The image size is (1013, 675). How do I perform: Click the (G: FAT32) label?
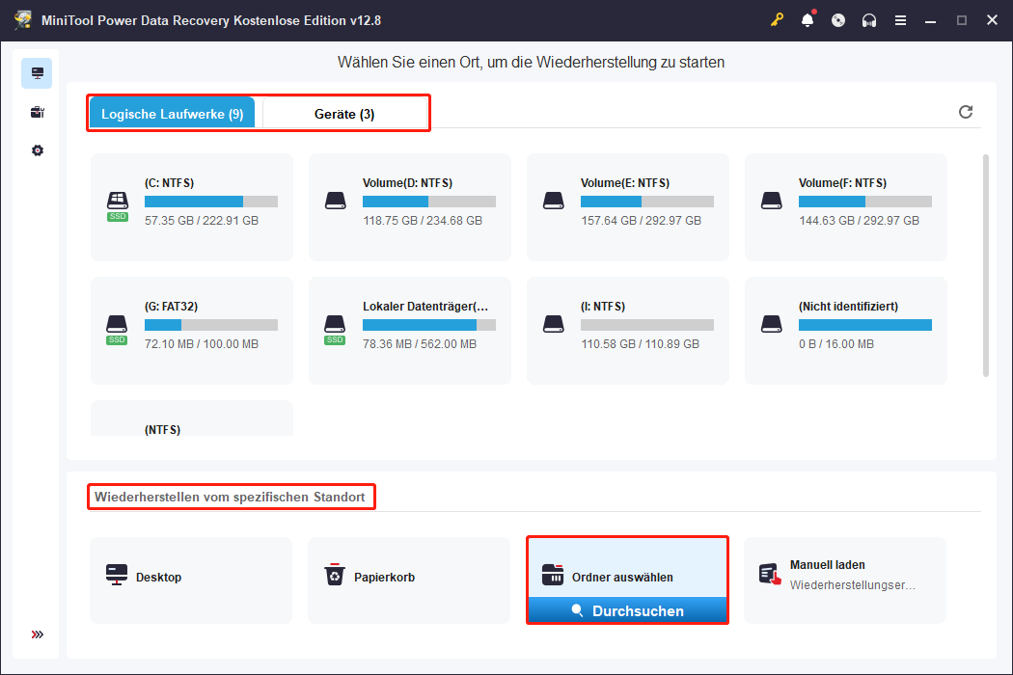pyautogui.click(x=171, y=307)
